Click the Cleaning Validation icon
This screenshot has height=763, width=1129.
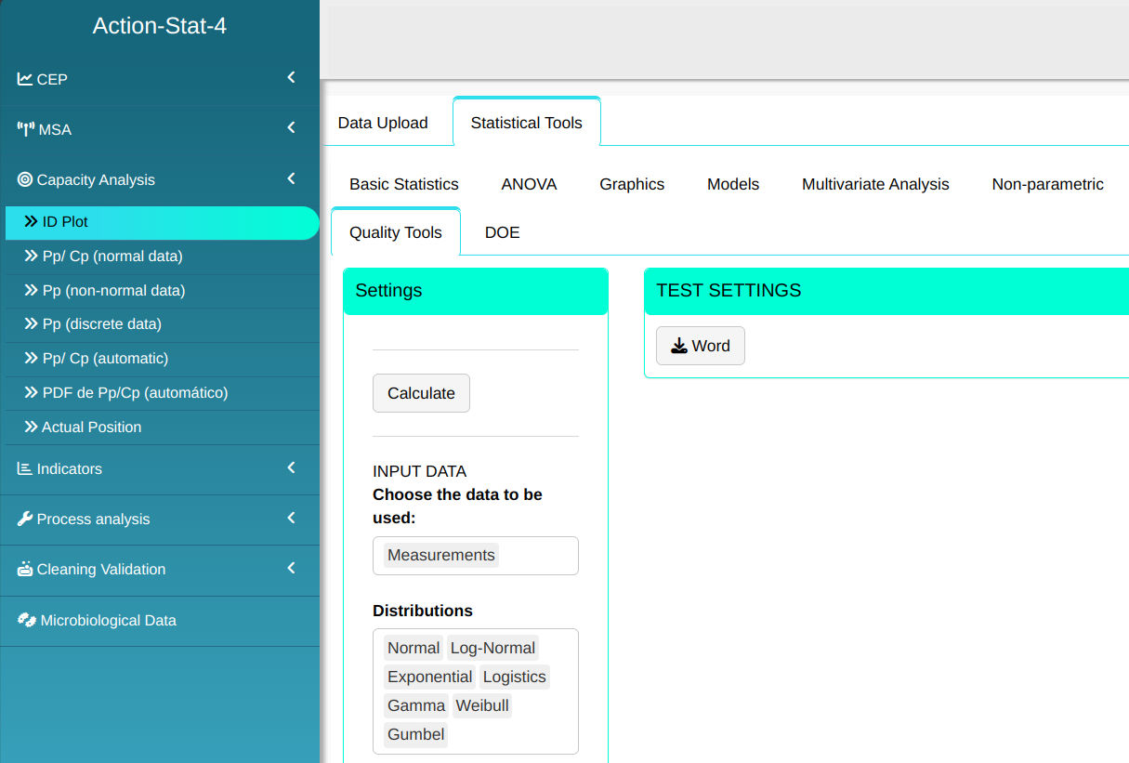pyautogui.click(x=25, y=569)
